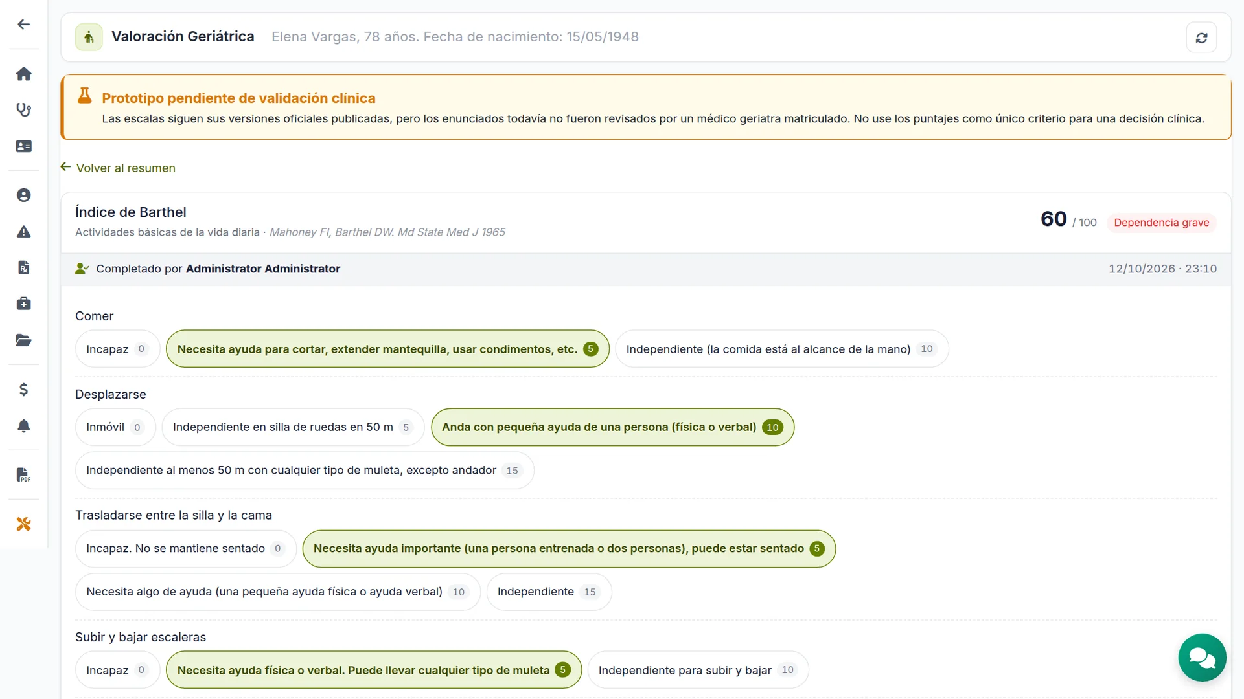Open the dollar sign billing icon
The height and width of the screenshot is (699, 1244).
pyautogui.click(x=24, y=389)
